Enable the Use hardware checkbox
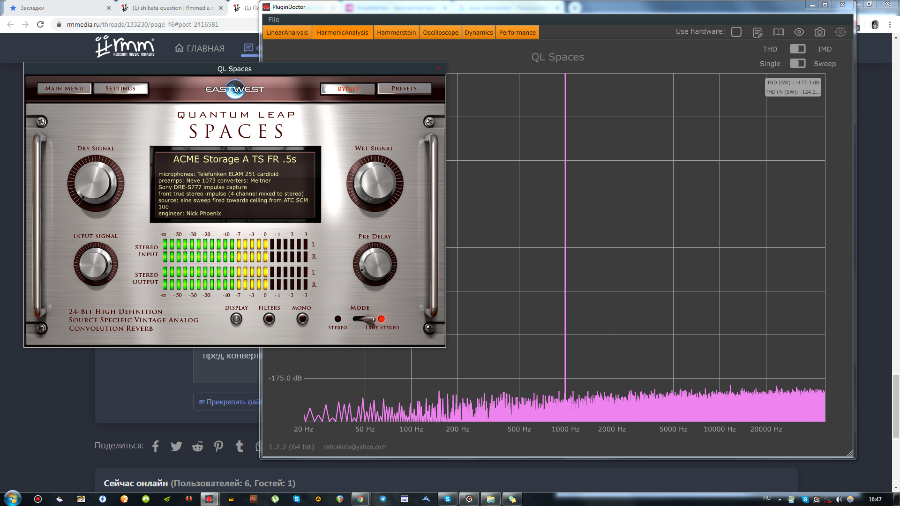Viewport: 900px width, 506px height. 736,32
